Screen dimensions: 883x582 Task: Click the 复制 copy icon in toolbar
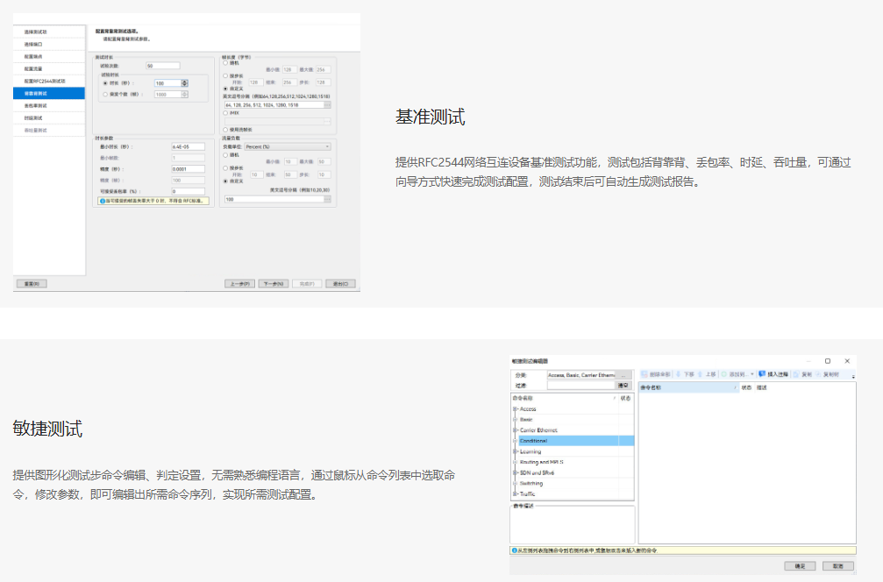click(795, 374)
